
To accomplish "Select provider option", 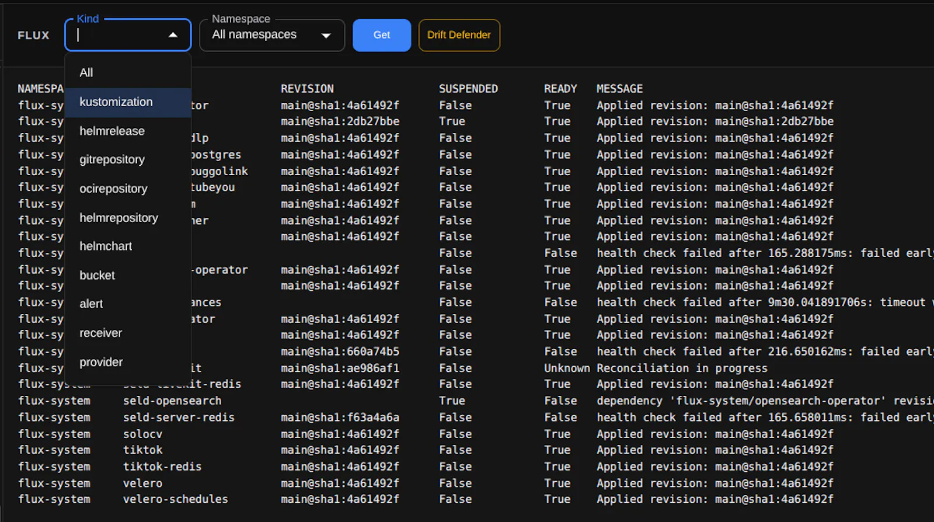I will pyautogui.click(x=128, y=362).
